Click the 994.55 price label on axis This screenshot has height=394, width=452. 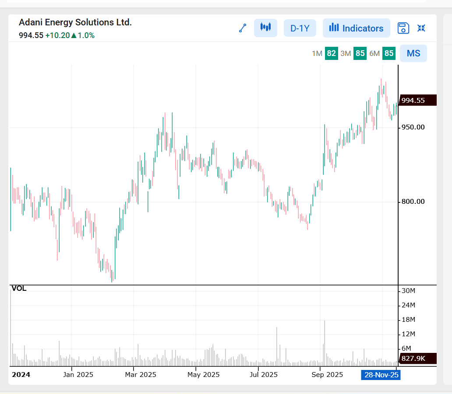[417, 100]
